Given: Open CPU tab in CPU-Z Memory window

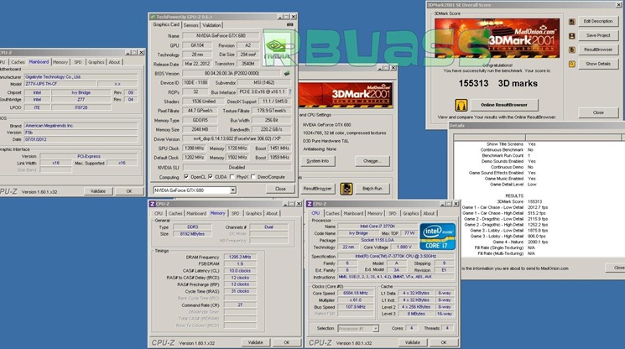Looking at the screenshot, I should 159,214.
